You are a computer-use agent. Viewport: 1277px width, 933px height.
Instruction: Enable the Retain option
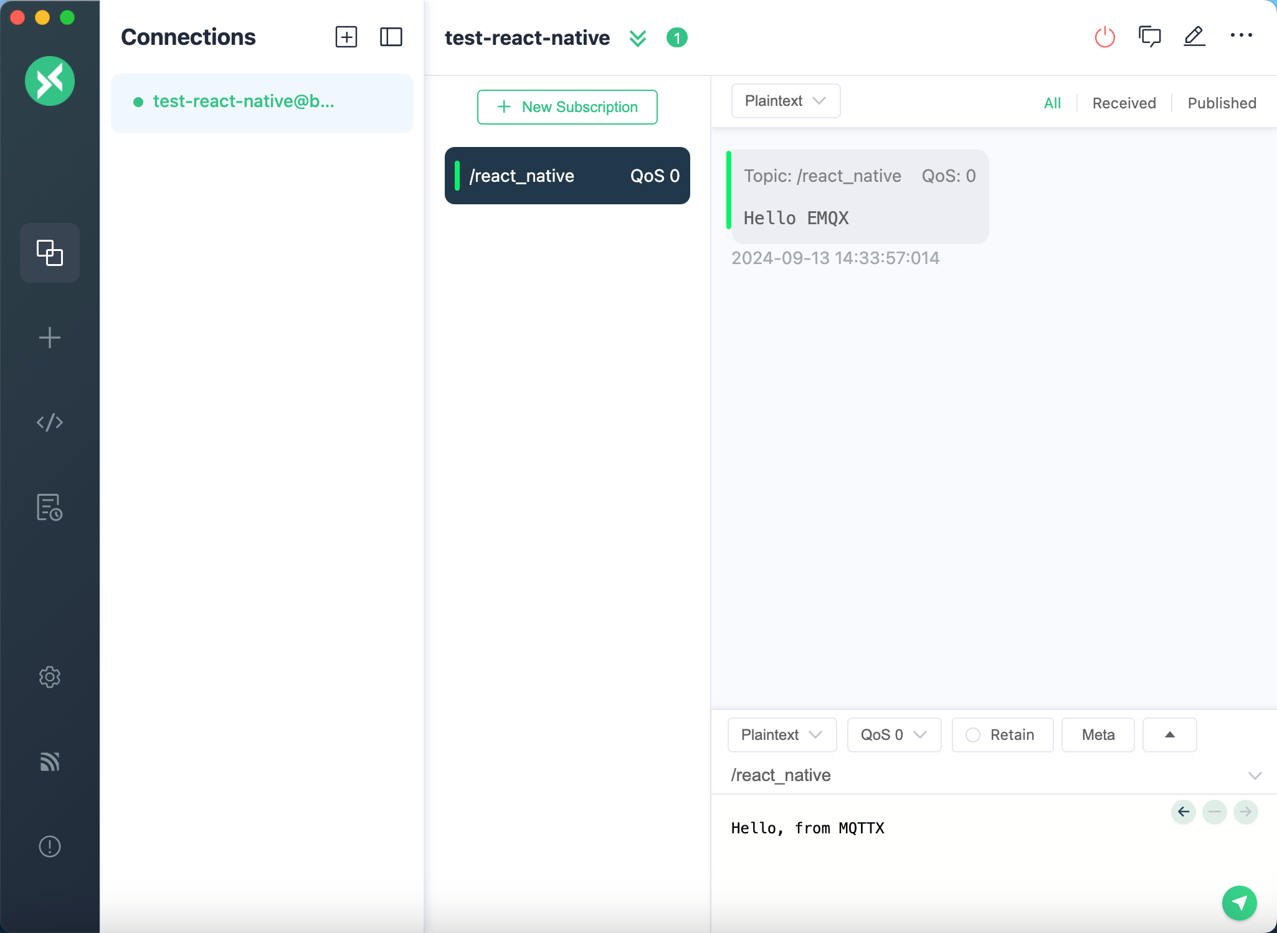point(1002,735)
